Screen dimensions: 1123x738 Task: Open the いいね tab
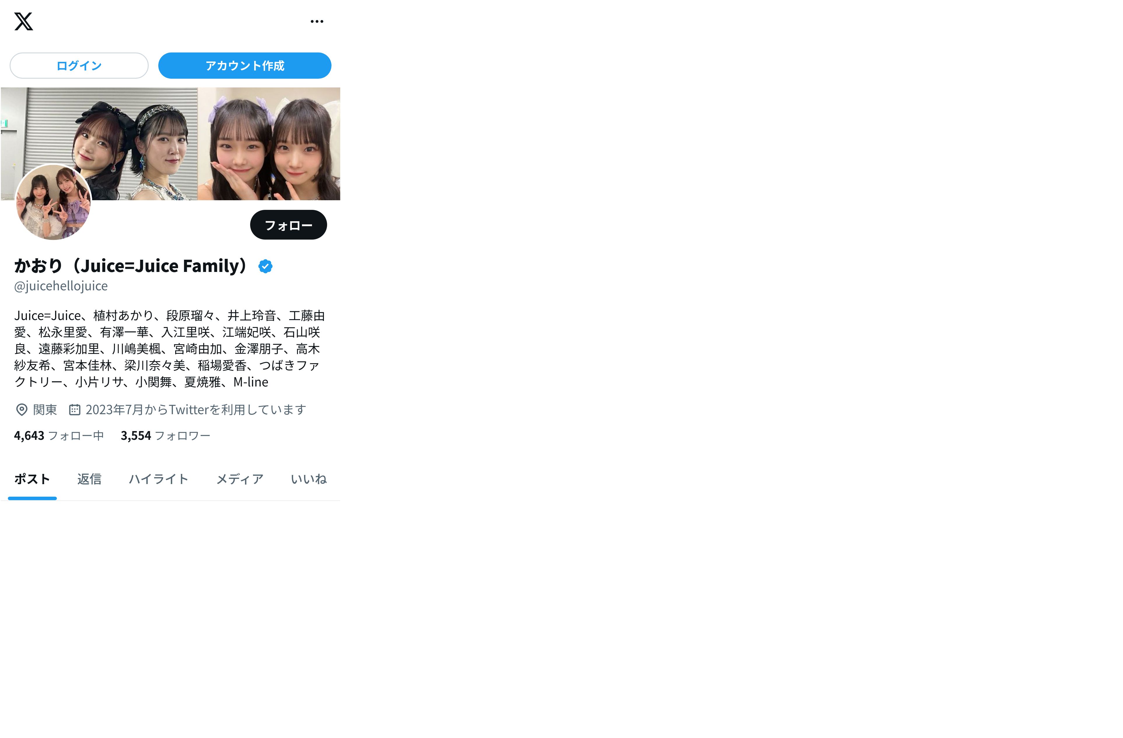[308, 479]
